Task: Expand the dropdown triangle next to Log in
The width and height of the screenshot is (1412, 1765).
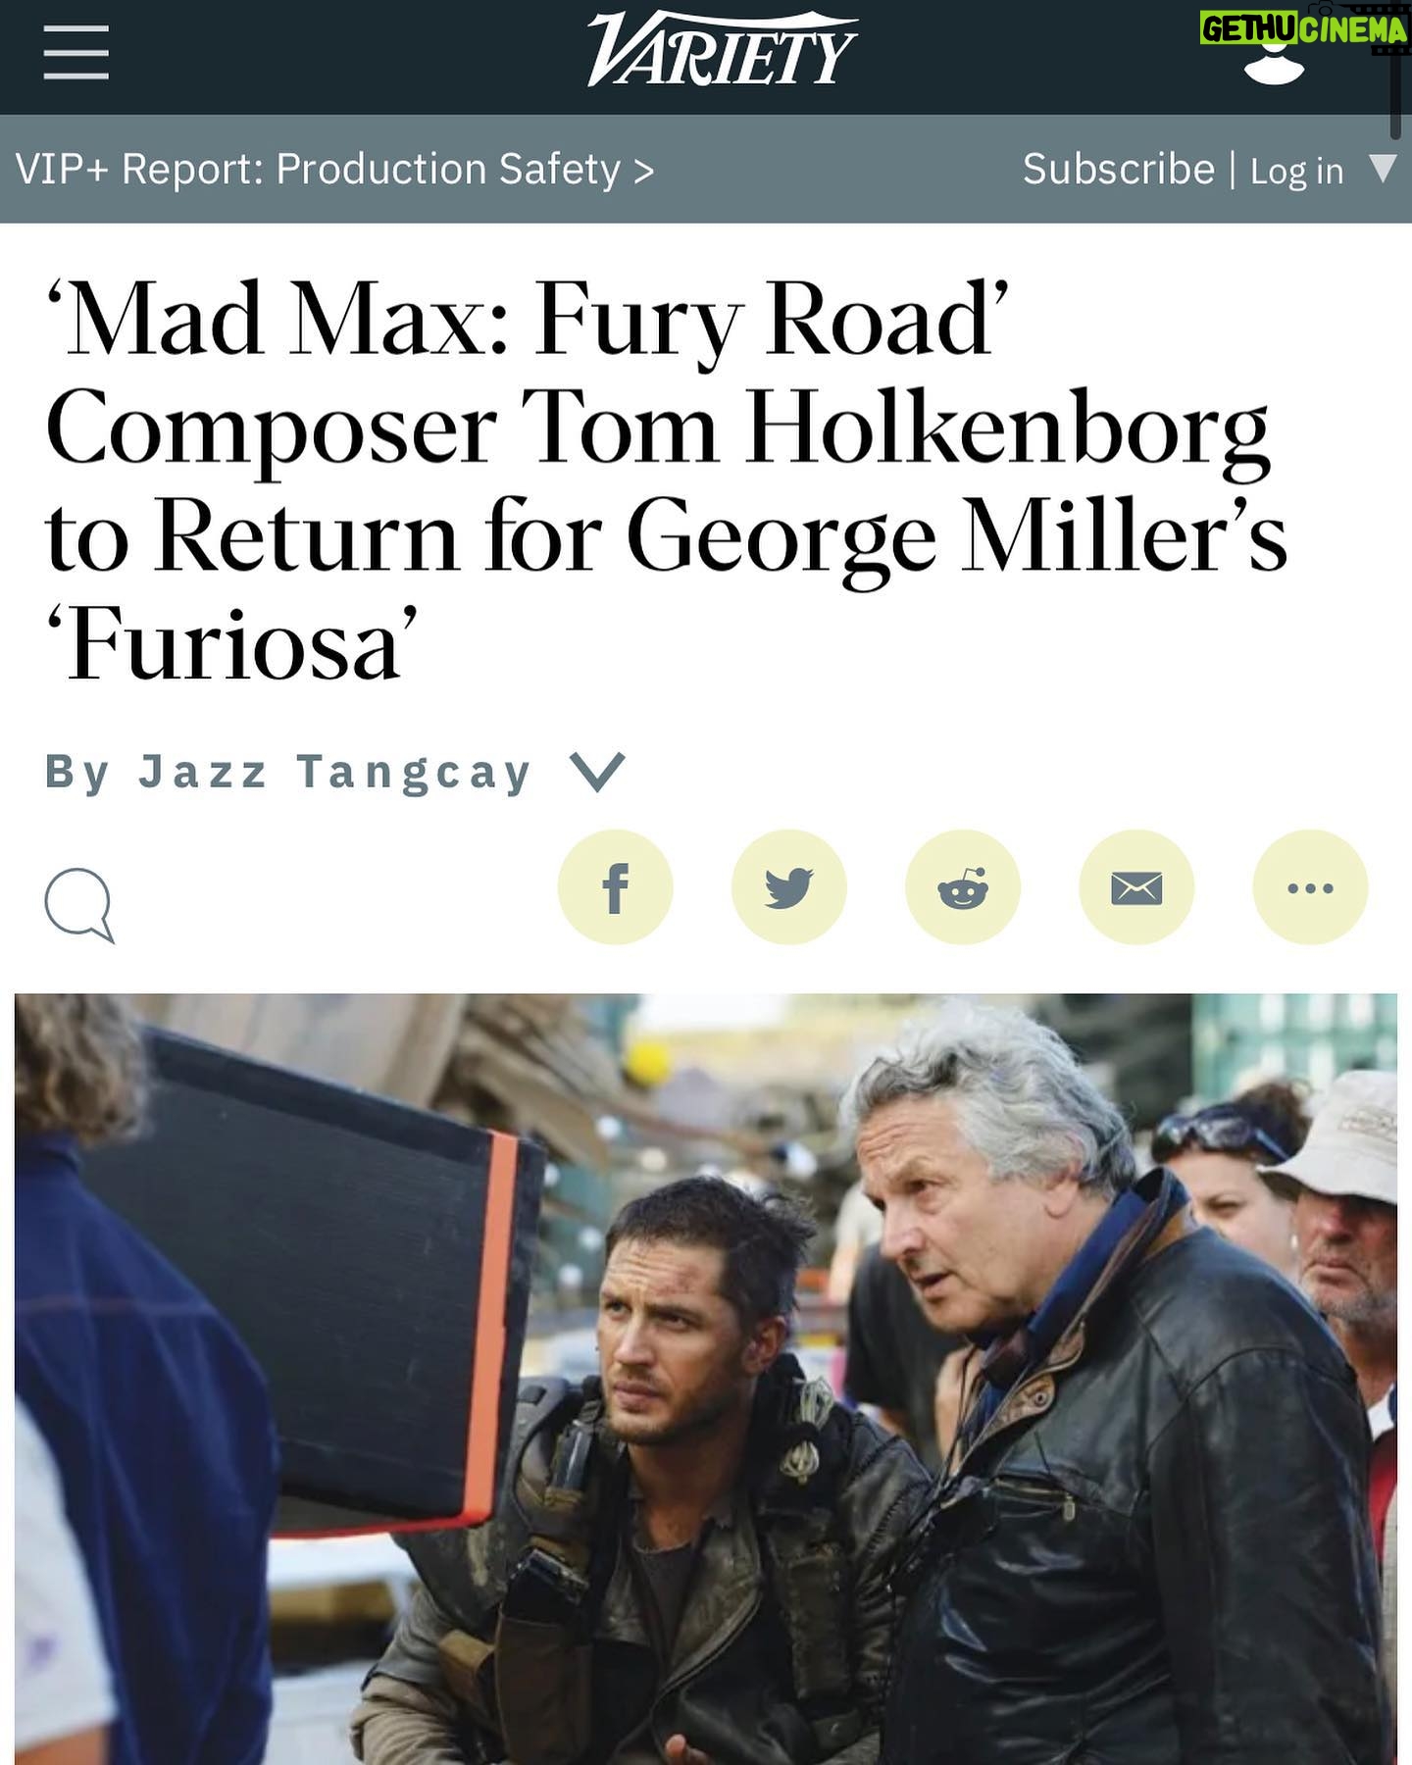Action: pos(1383,169)
